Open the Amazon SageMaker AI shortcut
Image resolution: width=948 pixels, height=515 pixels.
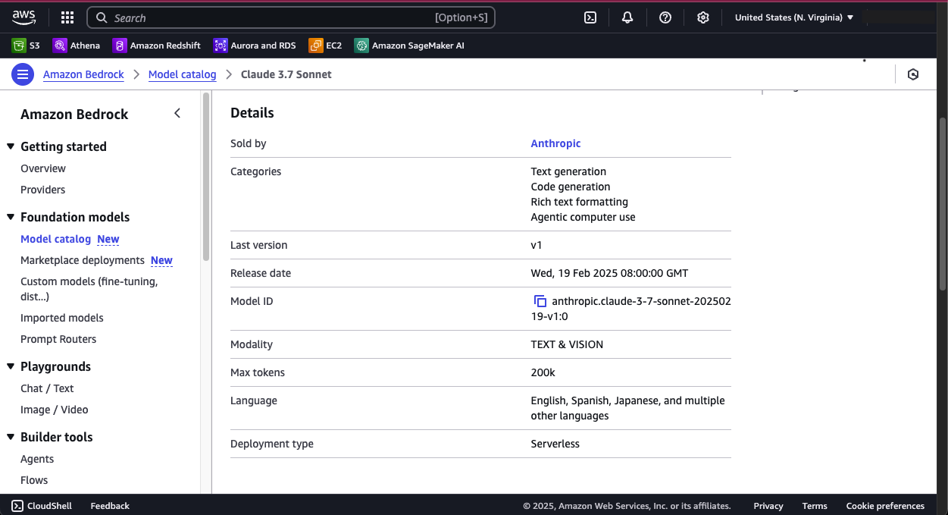409,46
